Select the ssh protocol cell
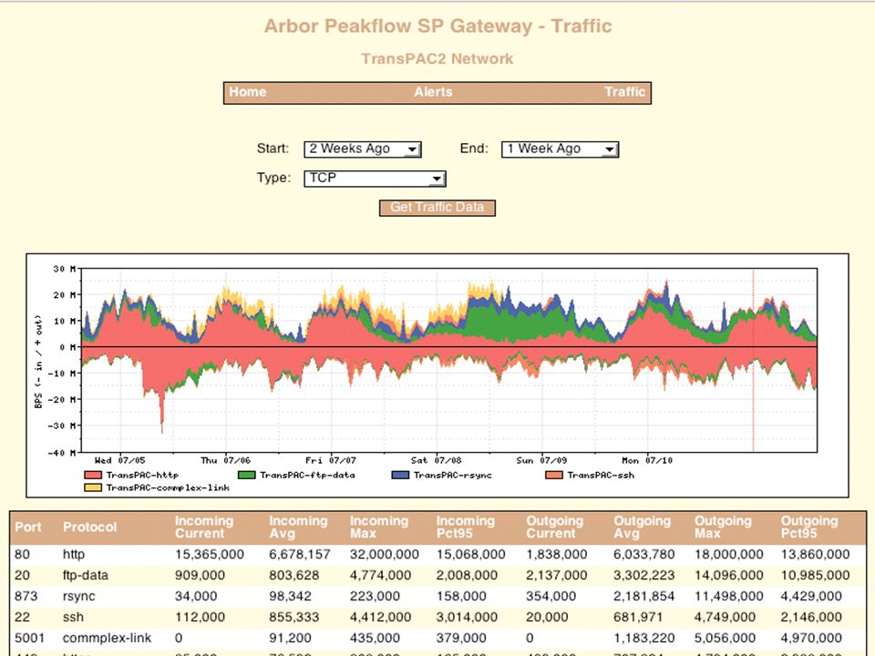 tap(73, 617)
